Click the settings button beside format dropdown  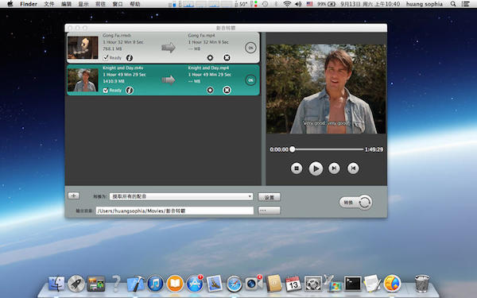point(269,197)
